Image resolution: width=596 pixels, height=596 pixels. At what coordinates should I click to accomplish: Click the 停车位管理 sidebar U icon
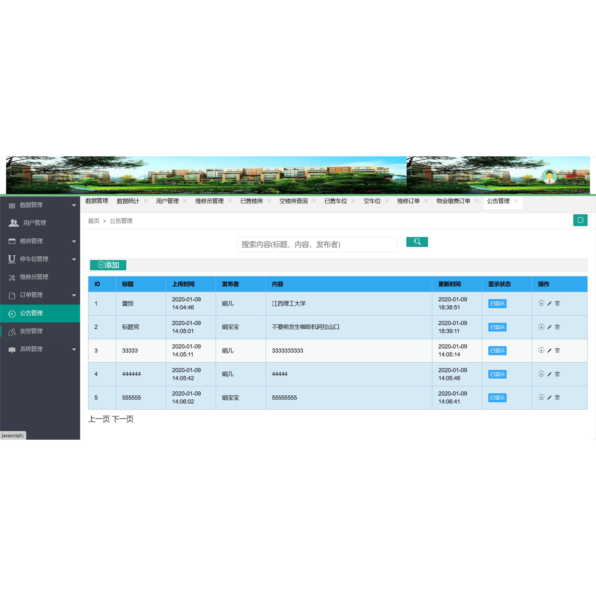point(12,259)
